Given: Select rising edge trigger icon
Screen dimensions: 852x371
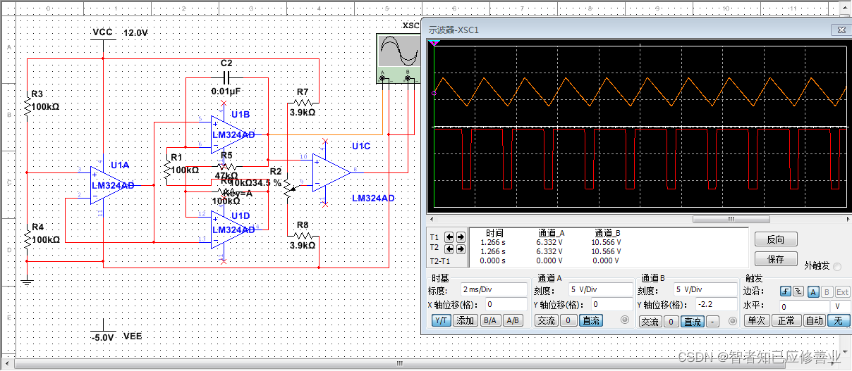Looking at the screenshot, I should (786, 291).
